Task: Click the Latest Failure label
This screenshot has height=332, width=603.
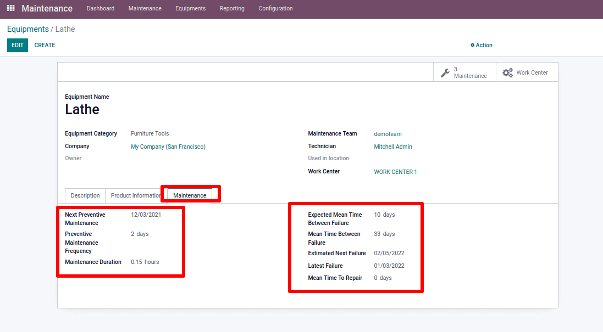Action: tap(325, 266)
